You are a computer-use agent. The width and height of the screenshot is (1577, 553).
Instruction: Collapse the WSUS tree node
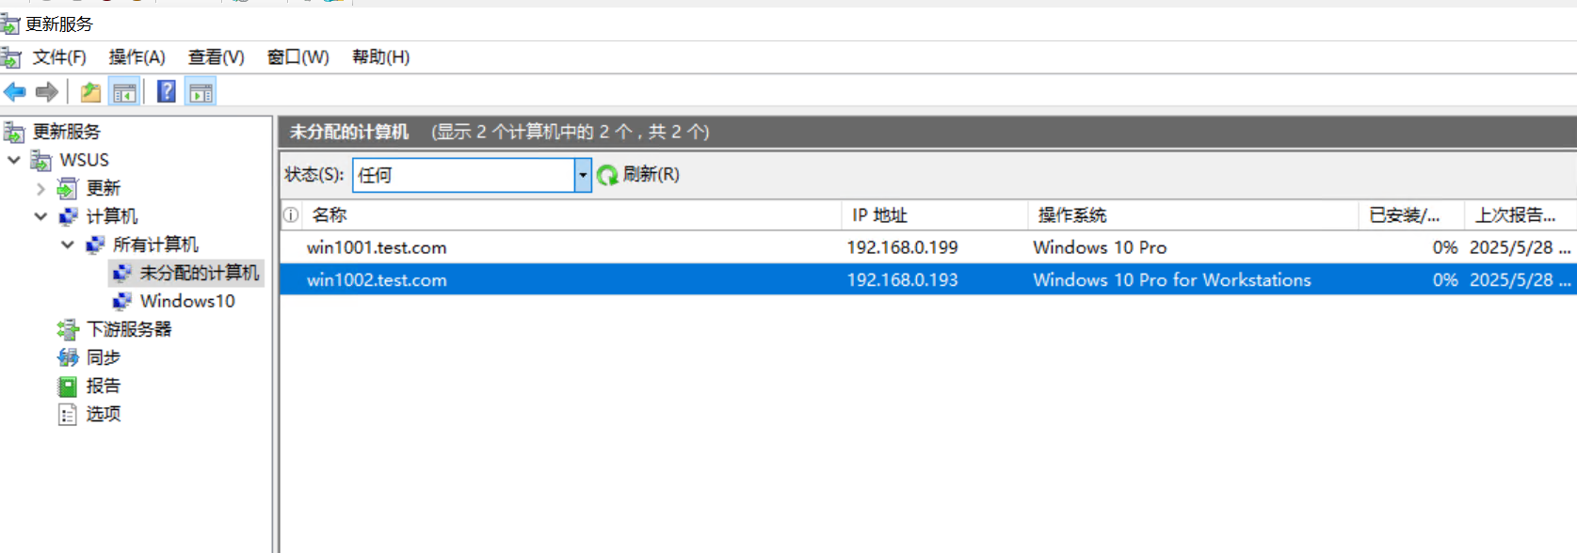click(14, 160)
